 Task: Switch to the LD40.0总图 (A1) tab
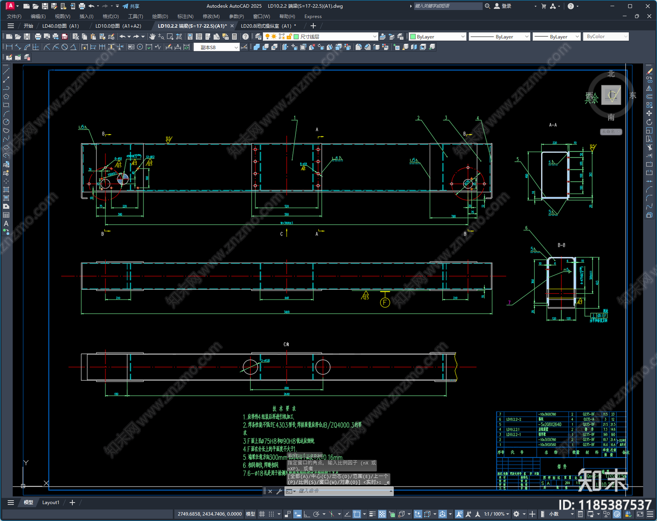(60, 26)
